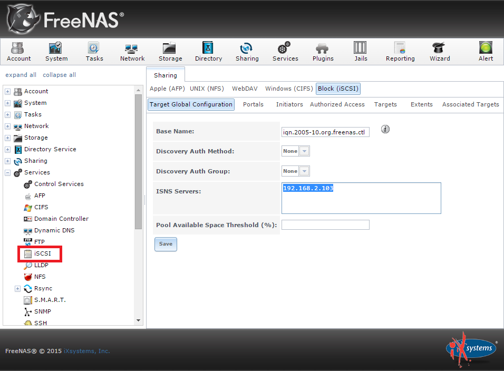Expand the Storage tree node

pos(8,138)
